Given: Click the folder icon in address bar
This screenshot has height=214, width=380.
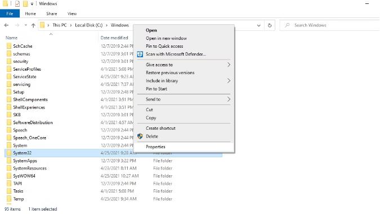Looking at the screenshot, I should pos(42,25).
